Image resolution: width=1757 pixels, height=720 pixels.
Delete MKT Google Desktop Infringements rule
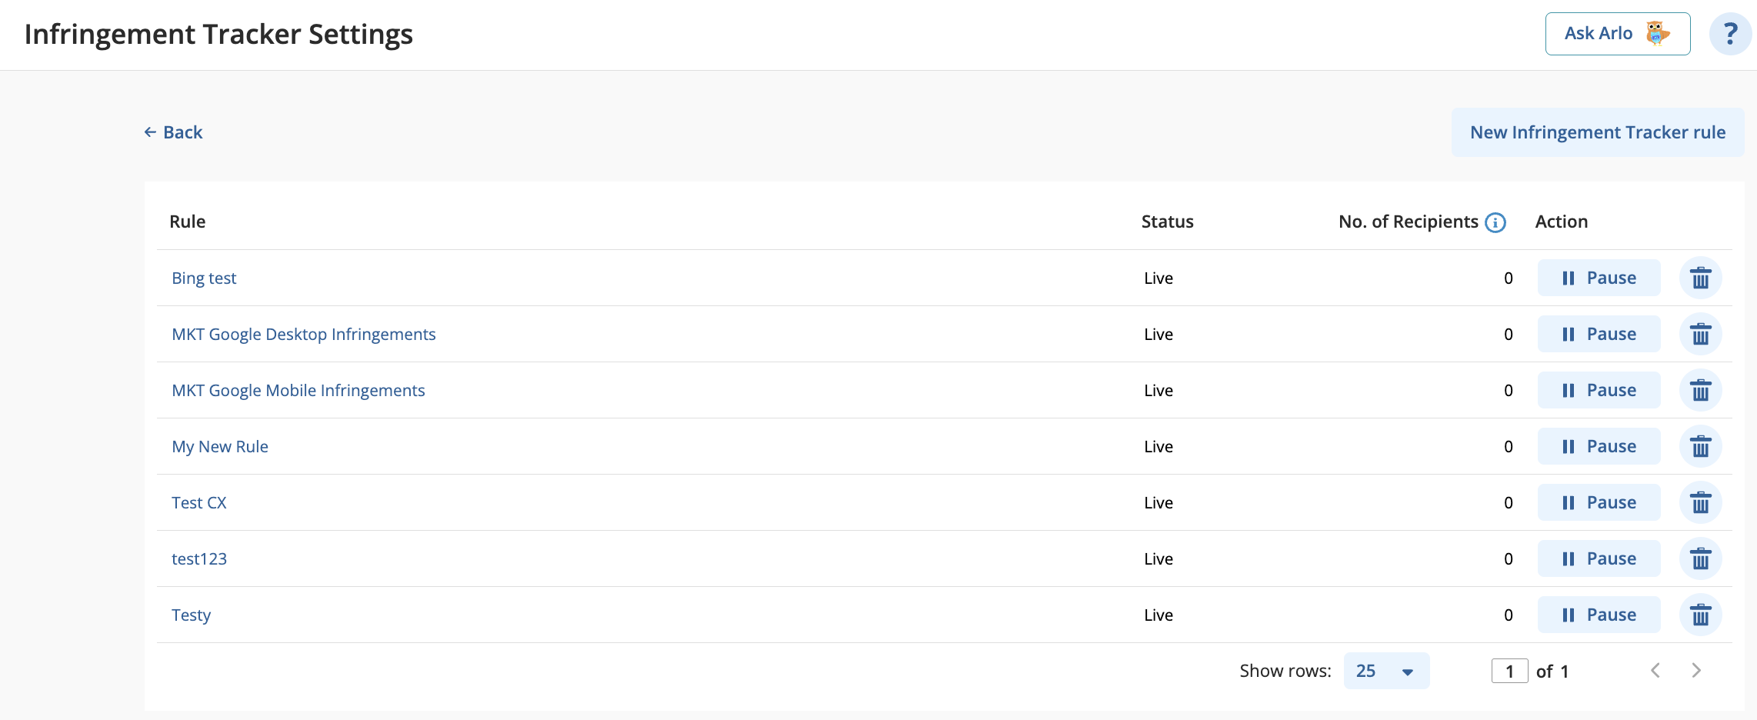point(1700,334)
